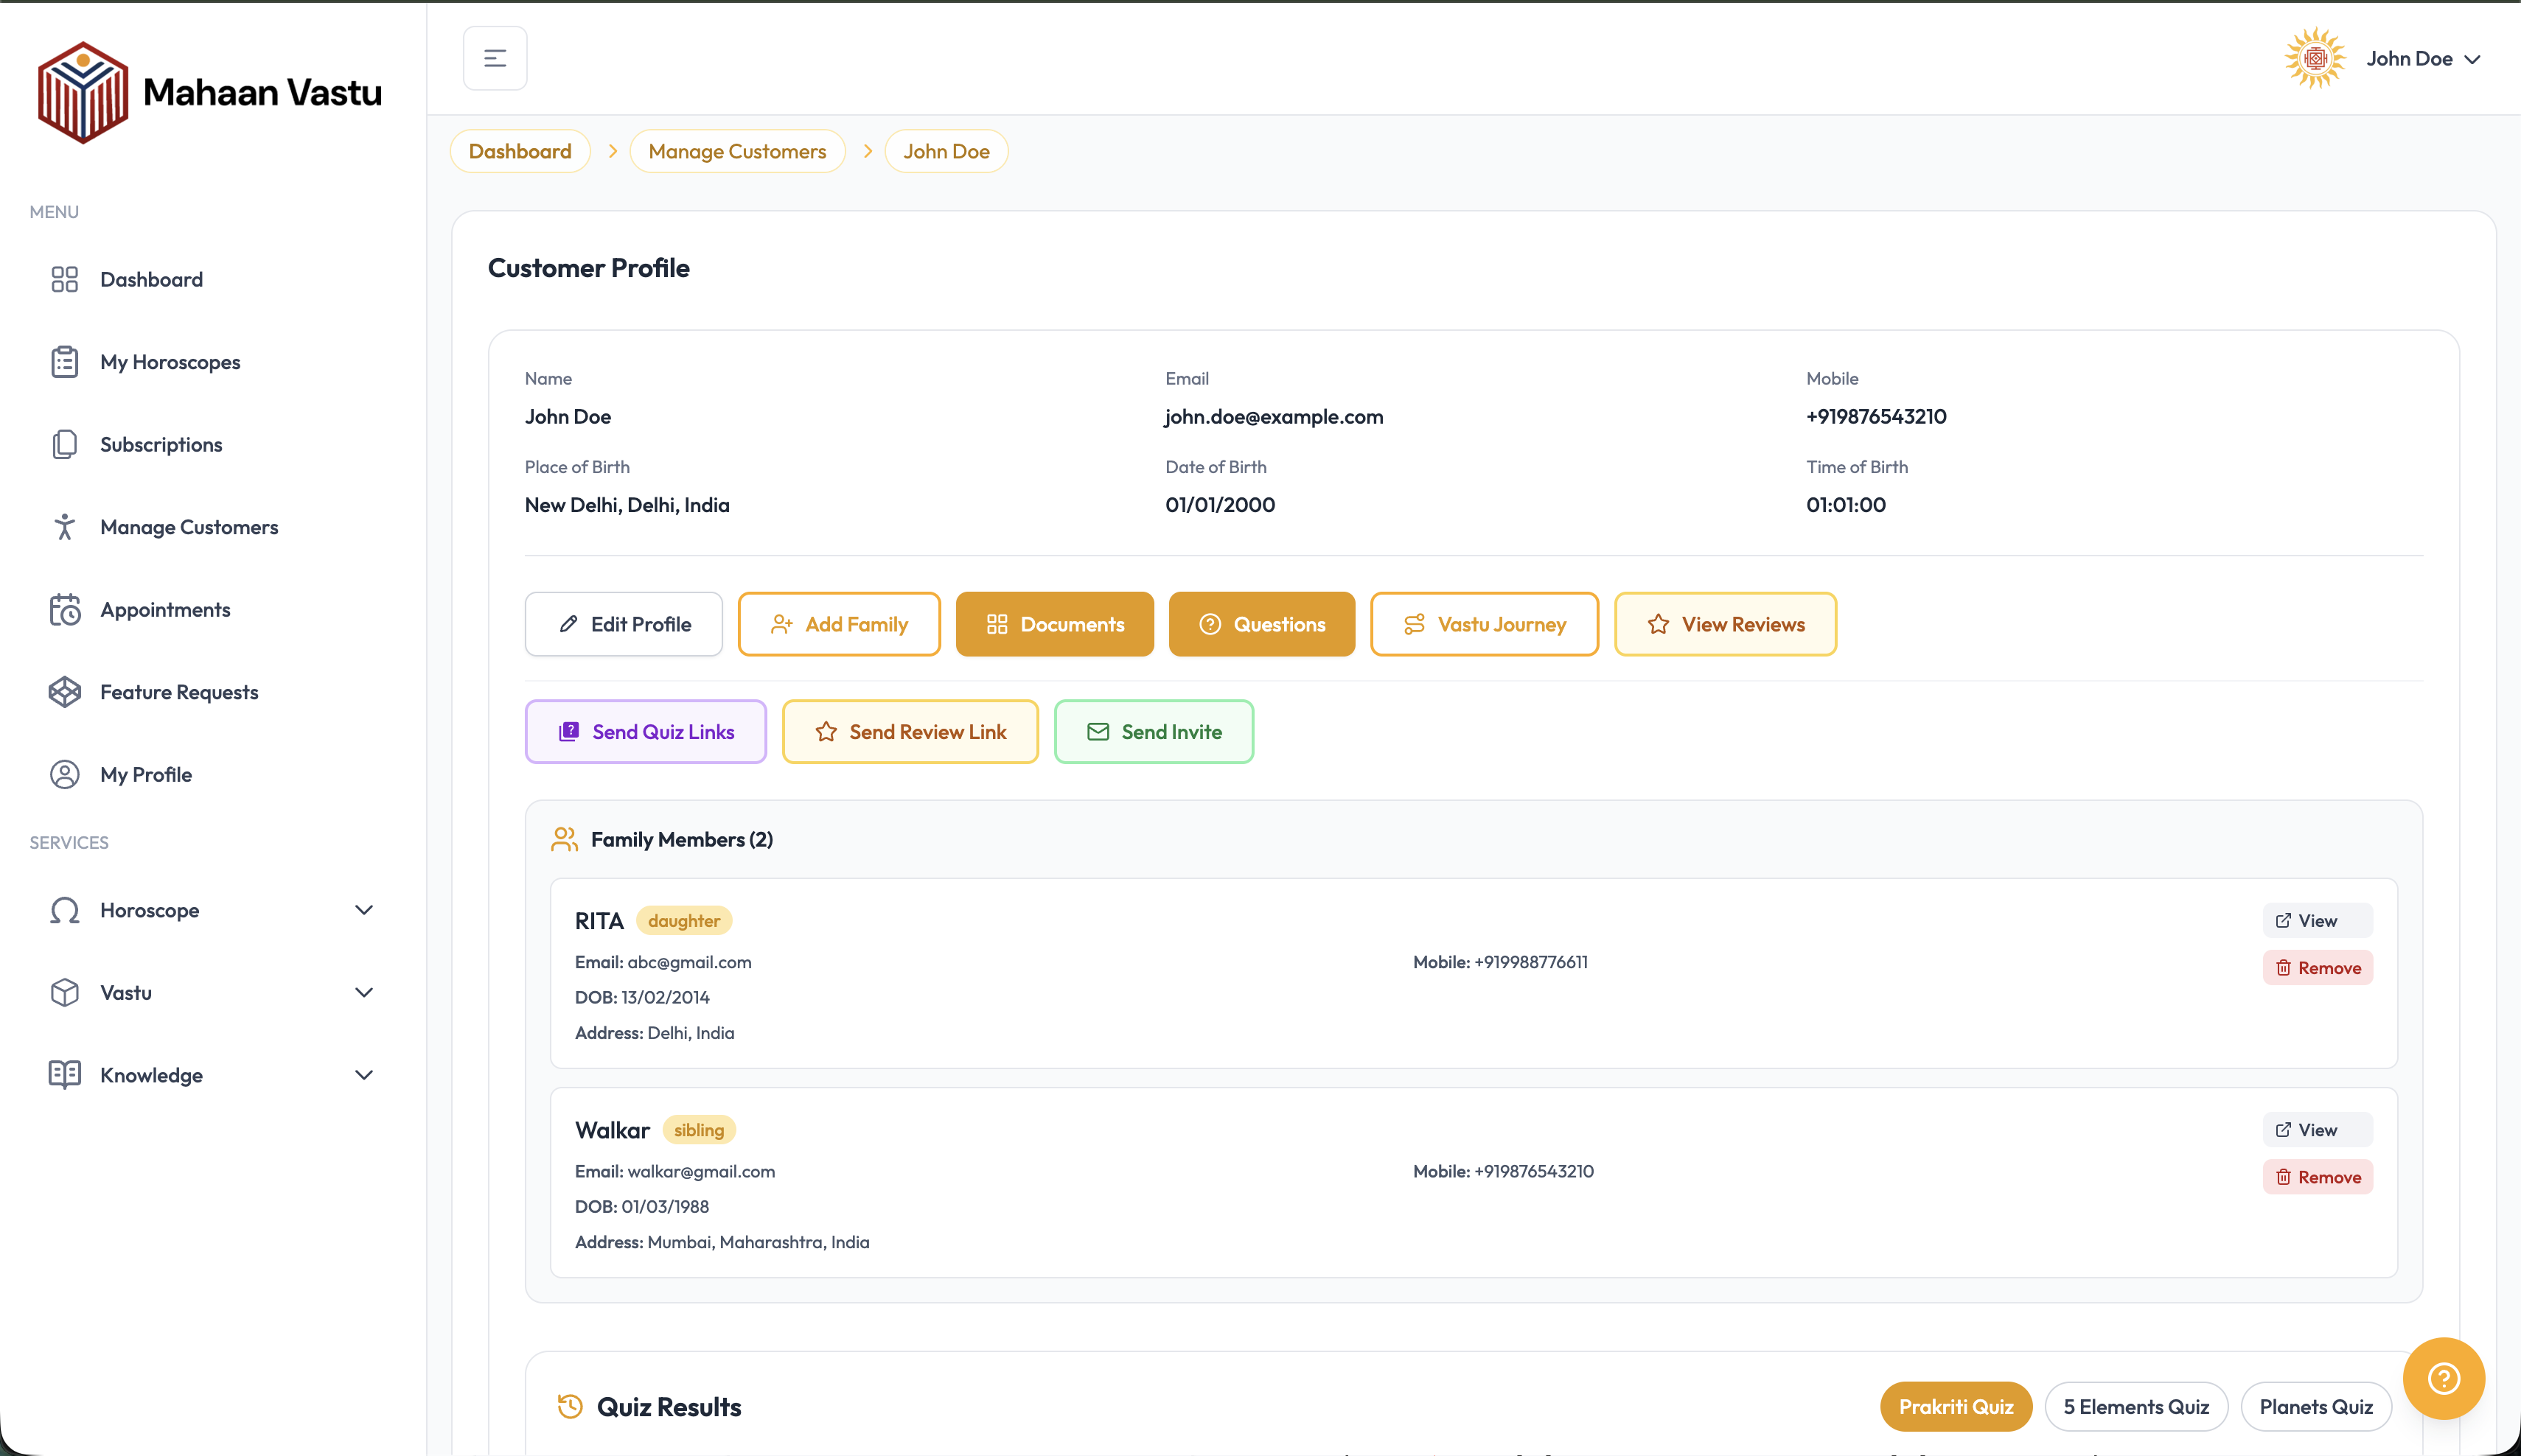View Walkar's family member details
The image size is (2521, 1456).
tap(2318, 1129)
